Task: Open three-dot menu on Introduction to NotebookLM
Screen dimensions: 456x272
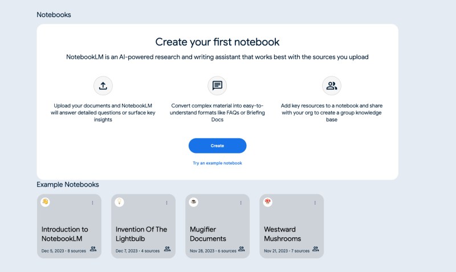Action: coord(92,203)
